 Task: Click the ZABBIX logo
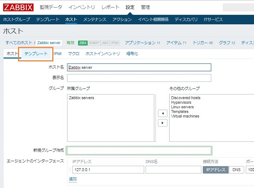(18, 7)
